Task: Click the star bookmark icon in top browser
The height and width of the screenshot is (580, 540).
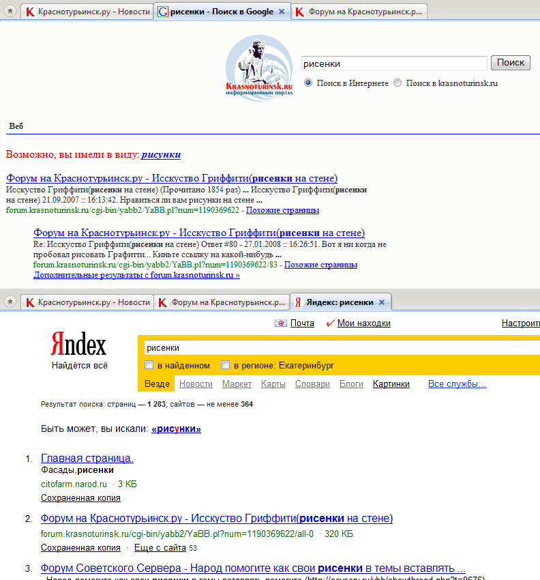Action: pyautogui.click(x=10, y=11)
